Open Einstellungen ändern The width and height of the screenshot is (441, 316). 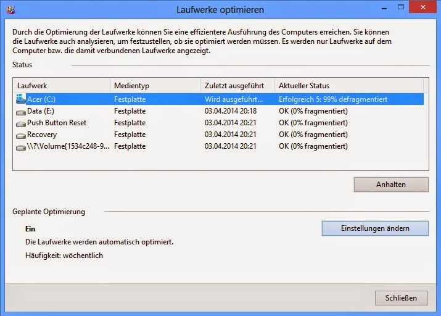tap(375, 228)
